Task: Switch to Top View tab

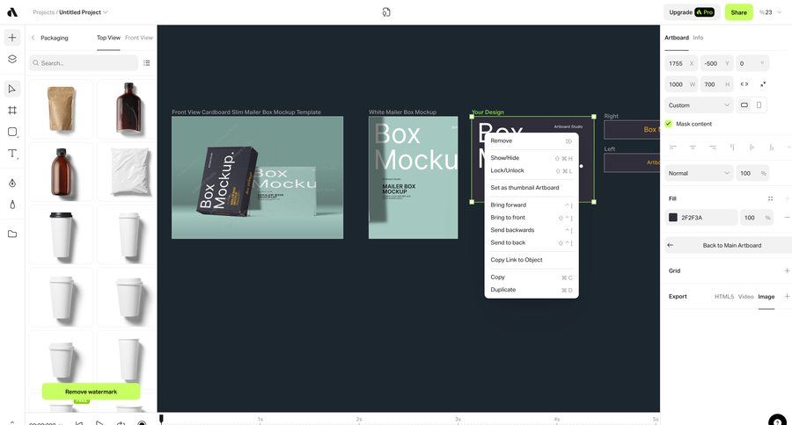Action: [x=108, y=38]
